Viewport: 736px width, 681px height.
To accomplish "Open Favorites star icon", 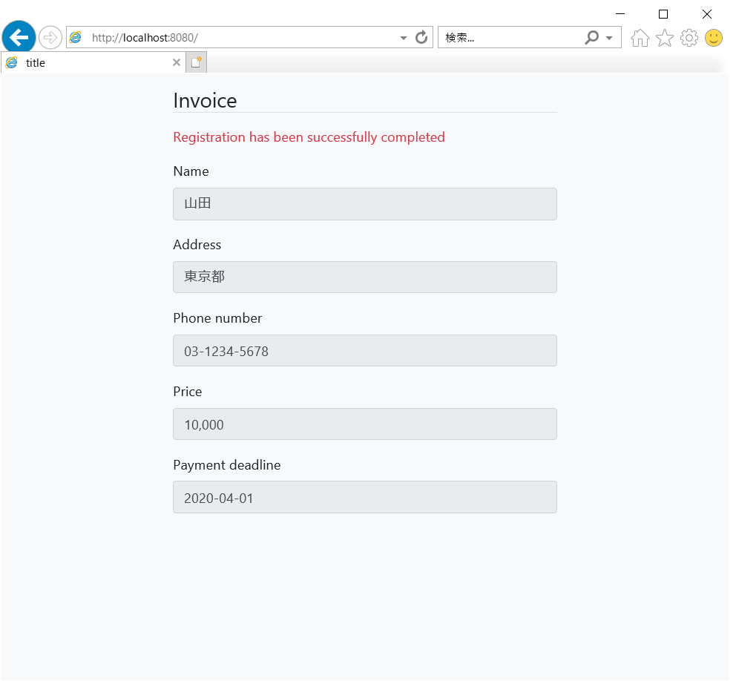I will click(664, 38).
